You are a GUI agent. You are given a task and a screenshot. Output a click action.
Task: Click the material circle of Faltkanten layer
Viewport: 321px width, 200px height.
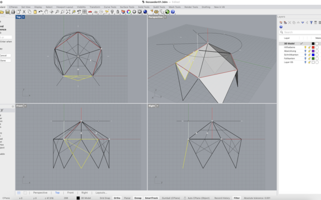[x=317, y=59]
